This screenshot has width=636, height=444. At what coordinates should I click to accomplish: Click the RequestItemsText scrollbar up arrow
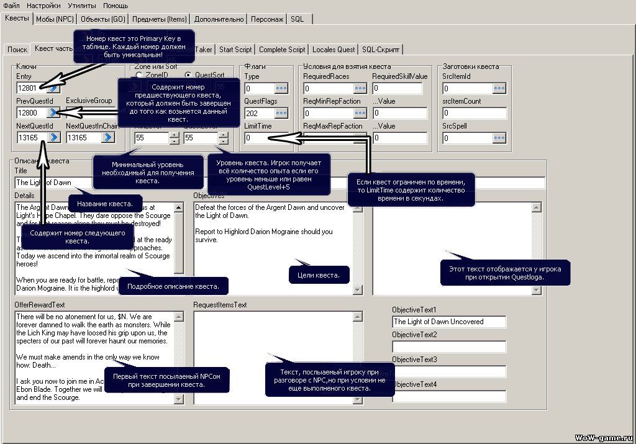tap(357, 317)
